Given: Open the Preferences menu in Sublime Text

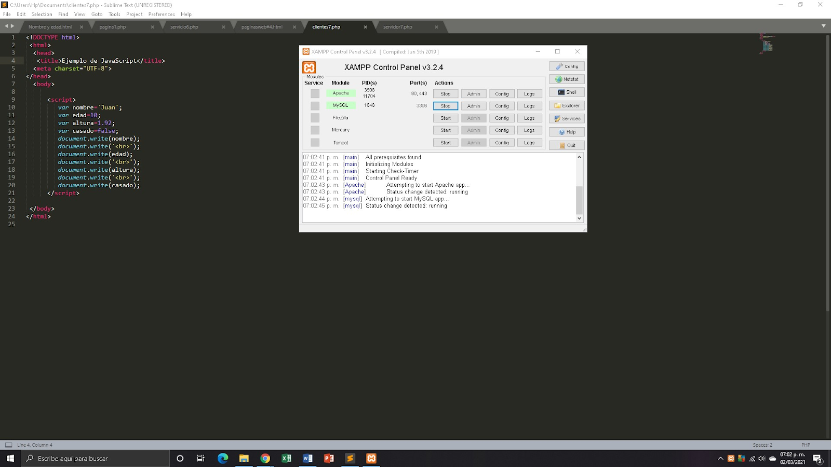Looking at the screenshot, I should (162, 14).
